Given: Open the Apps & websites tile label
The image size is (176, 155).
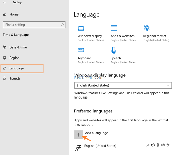Looking at the screenshot, I should pos(122,36).
